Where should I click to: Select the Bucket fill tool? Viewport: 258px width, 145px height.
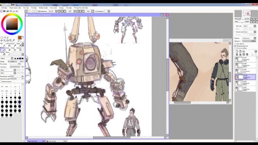coord(3,53)
